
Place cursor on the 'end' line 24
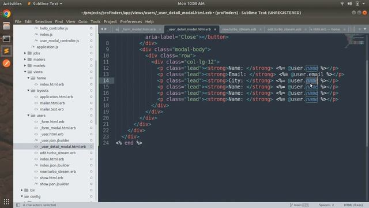click(x=129, y=143)
